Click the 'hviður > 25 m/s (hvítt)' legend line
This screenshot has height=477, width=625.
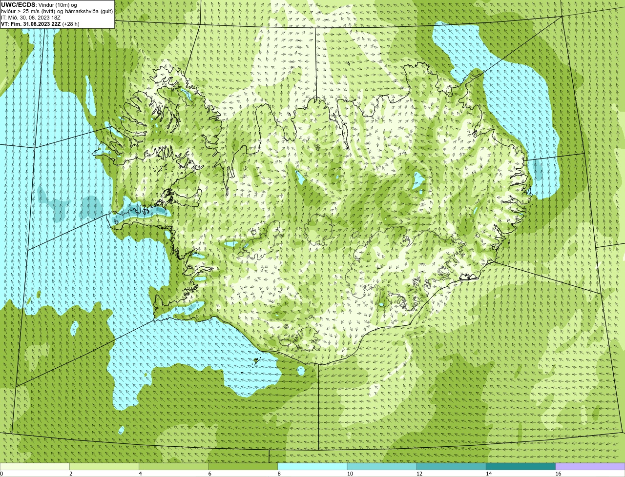click(57, 11)
